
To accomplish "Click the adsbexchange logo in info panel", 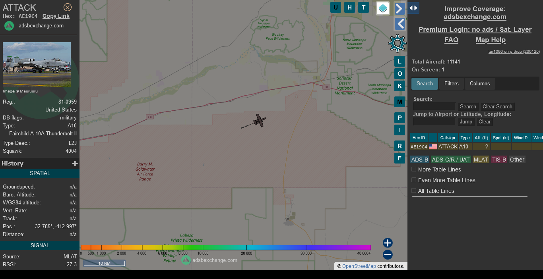I will click(9, 26).
